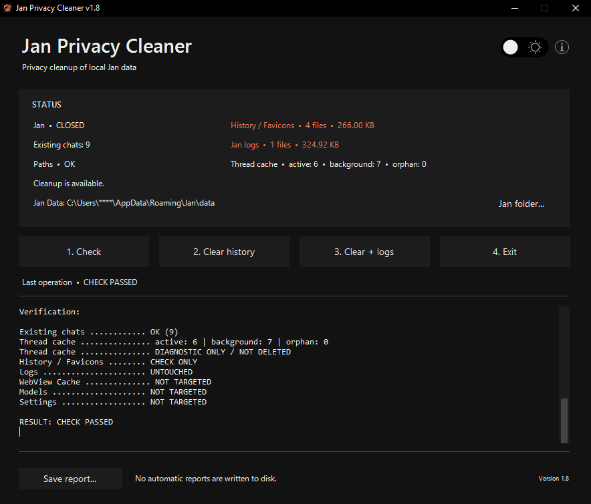The width and height of the screenshot is (591, 504).
Task: Click the Jan Privacy Cleaner app icon in title bar
Action: 7,8
